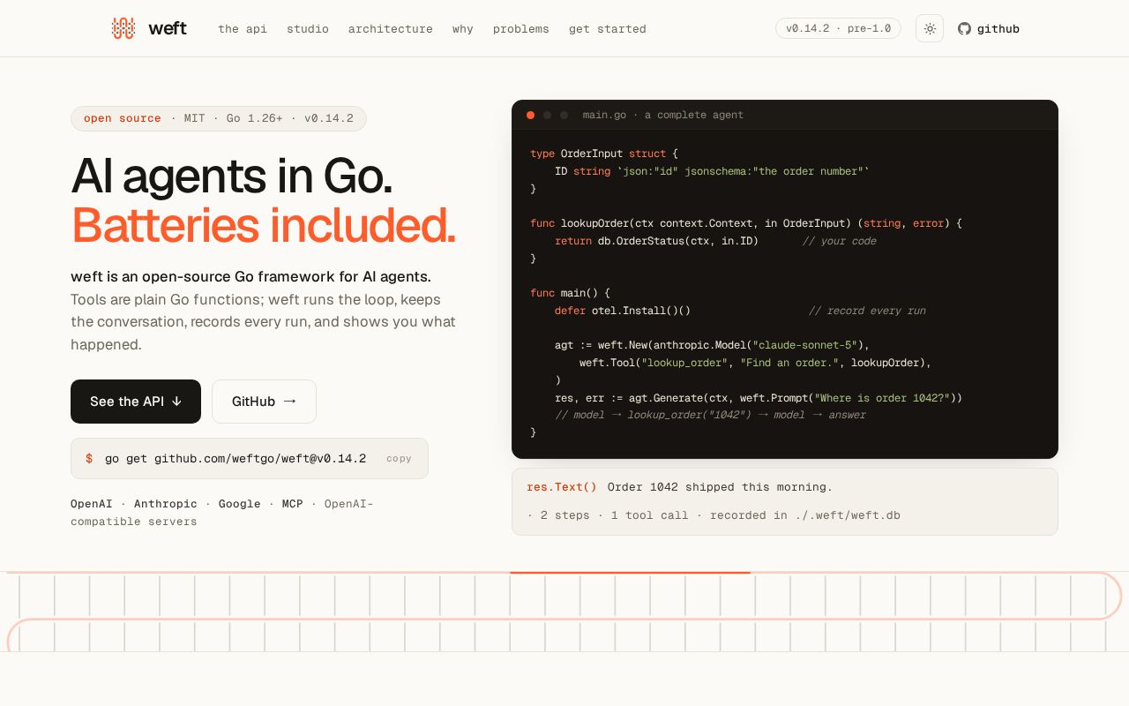1129x706 pixels.
Task: Click the 'See the API' button
Action: [136, 402]
